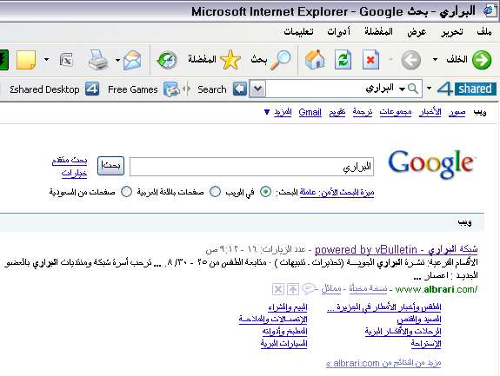Click the remove X icon in result
The height and width of the screenshot is (376, 500).
278,289
